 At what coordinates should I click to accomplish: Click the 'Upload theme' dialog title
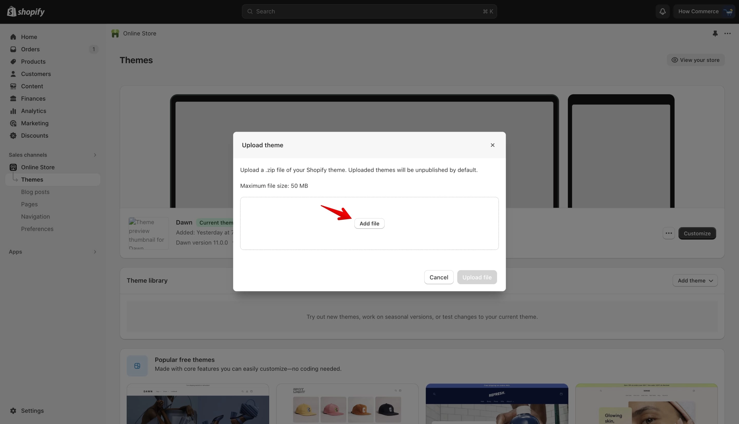262,145
